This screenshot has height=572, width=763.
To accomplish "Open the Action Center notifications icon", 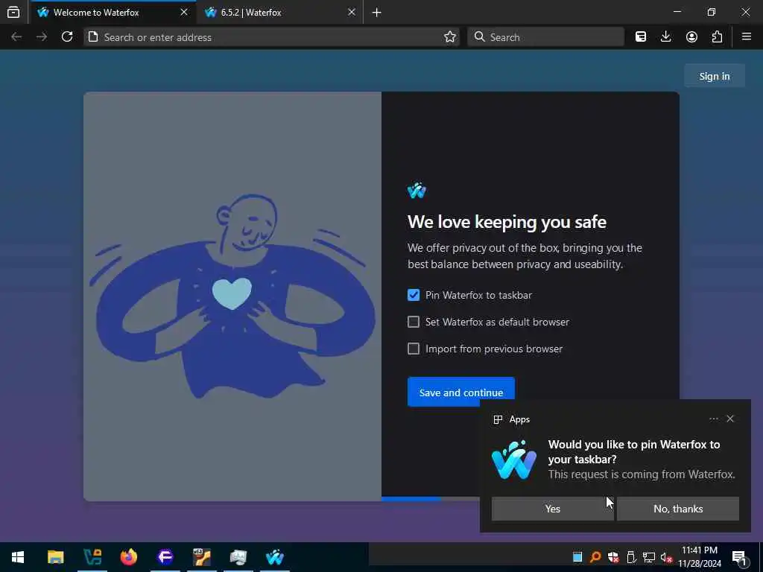I will point(740,557).
